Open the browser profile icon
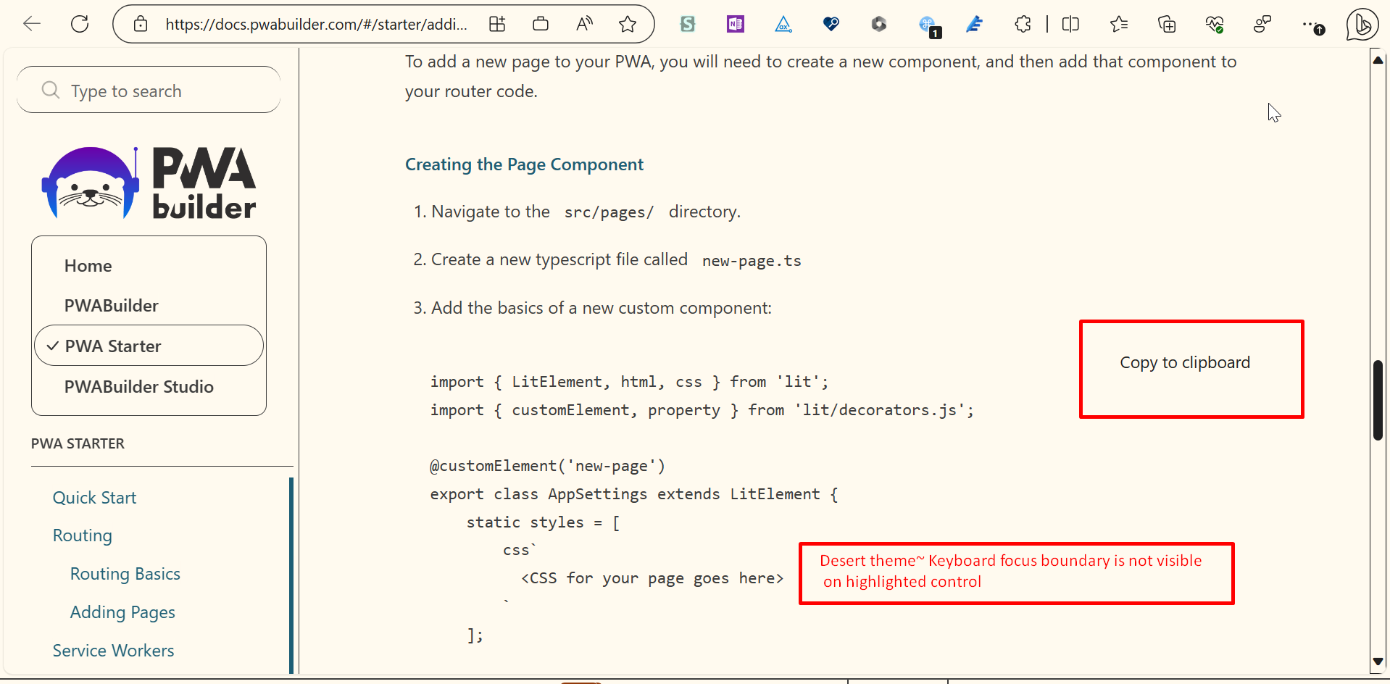 [x=1263, y=24]
